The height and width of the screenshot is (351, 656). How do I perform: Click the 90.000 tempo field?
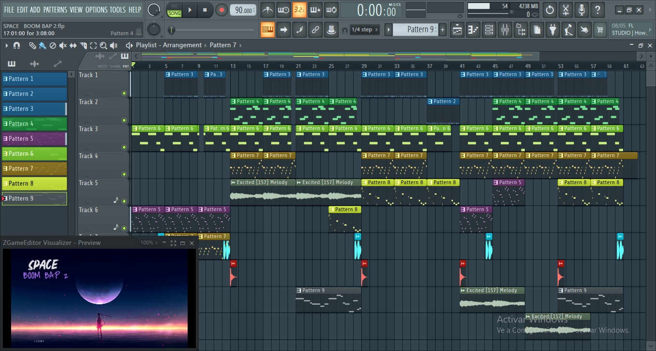click(244, 10)
